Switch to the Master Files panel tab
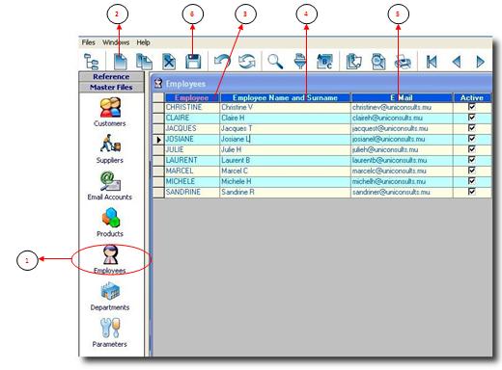This screenshot has height=370, width=502. pyautogui.click(x=111, y=87)
